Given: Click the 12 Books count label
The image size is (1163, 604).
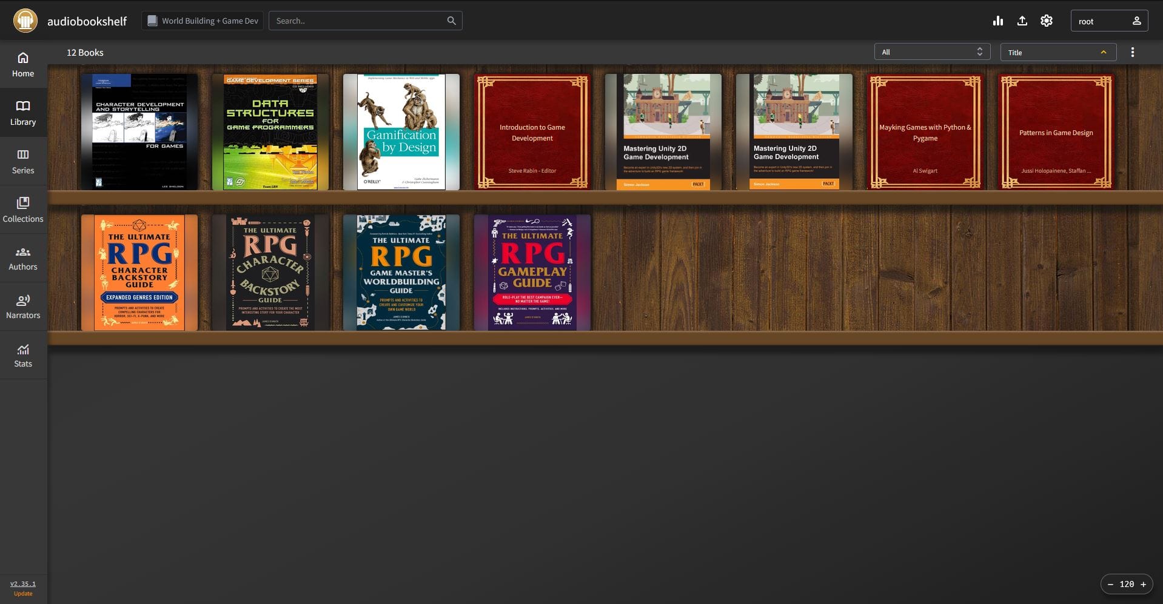Looking at the screenshot, I should 85,53.
